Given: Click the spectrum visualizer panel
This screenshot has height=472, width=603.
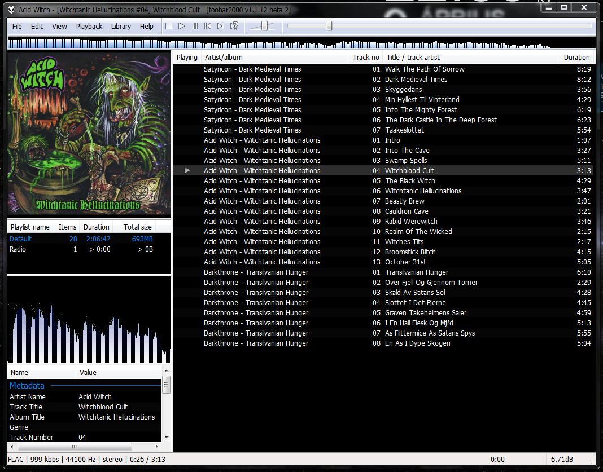Looking at the screenshot, I should pos(89,320).
